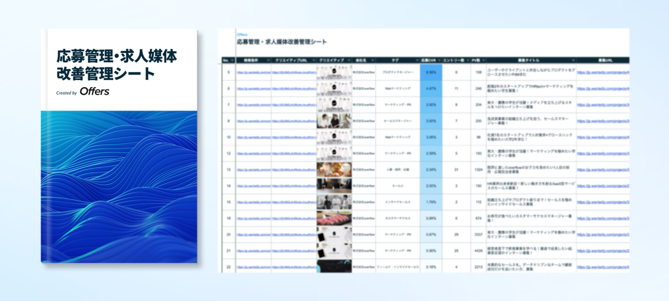This screenshot has width=669, height=301.
Task: Click the filter icon on the クリエイティブURL header
Action: (x=313, y=60)
